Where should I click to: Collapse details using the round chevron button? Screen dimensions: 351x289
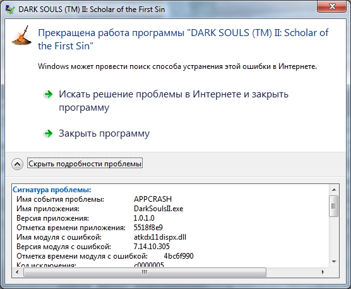[17, 164]
